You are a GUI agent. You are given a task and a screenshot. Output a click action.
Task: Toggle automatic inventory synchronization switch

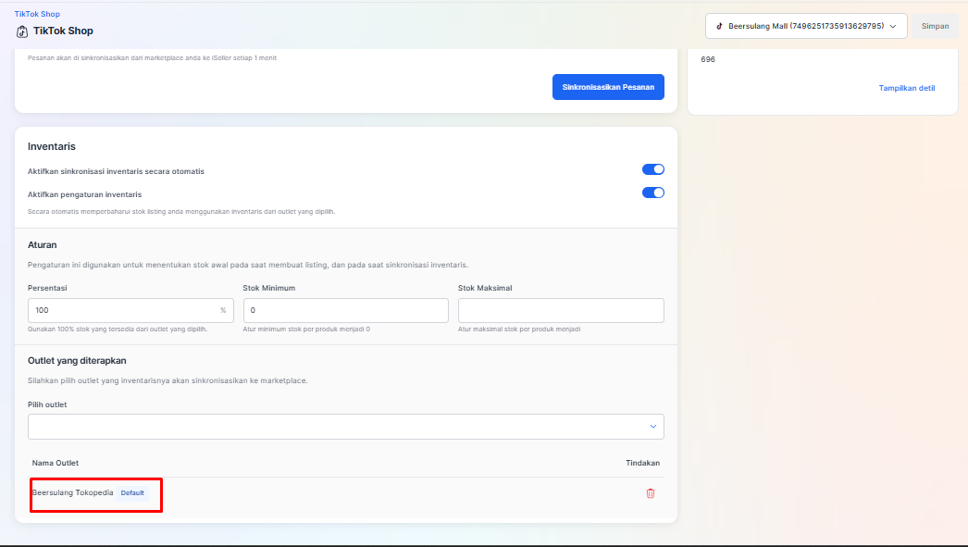point(653,169)
